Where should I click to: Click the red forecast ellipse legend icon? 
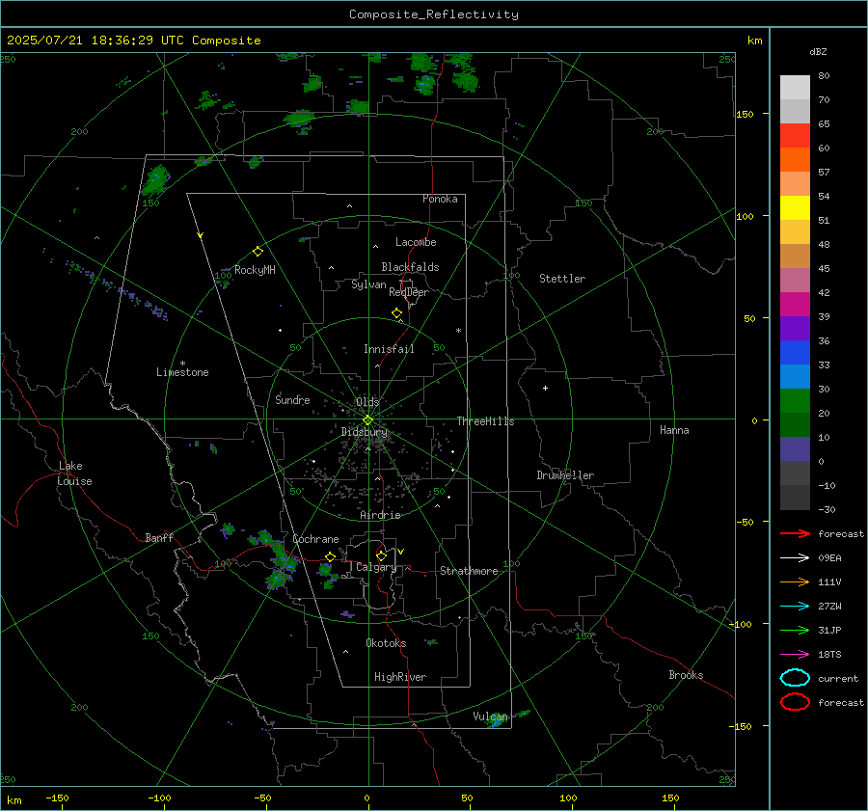(795, 702)
